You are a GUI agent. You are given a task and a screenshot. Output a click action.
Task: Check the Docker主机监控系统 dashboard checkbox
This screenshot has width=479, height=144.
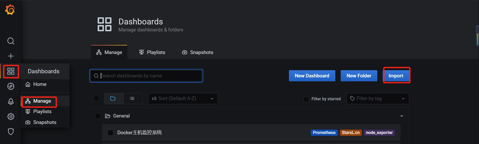[x=110, y=133]
